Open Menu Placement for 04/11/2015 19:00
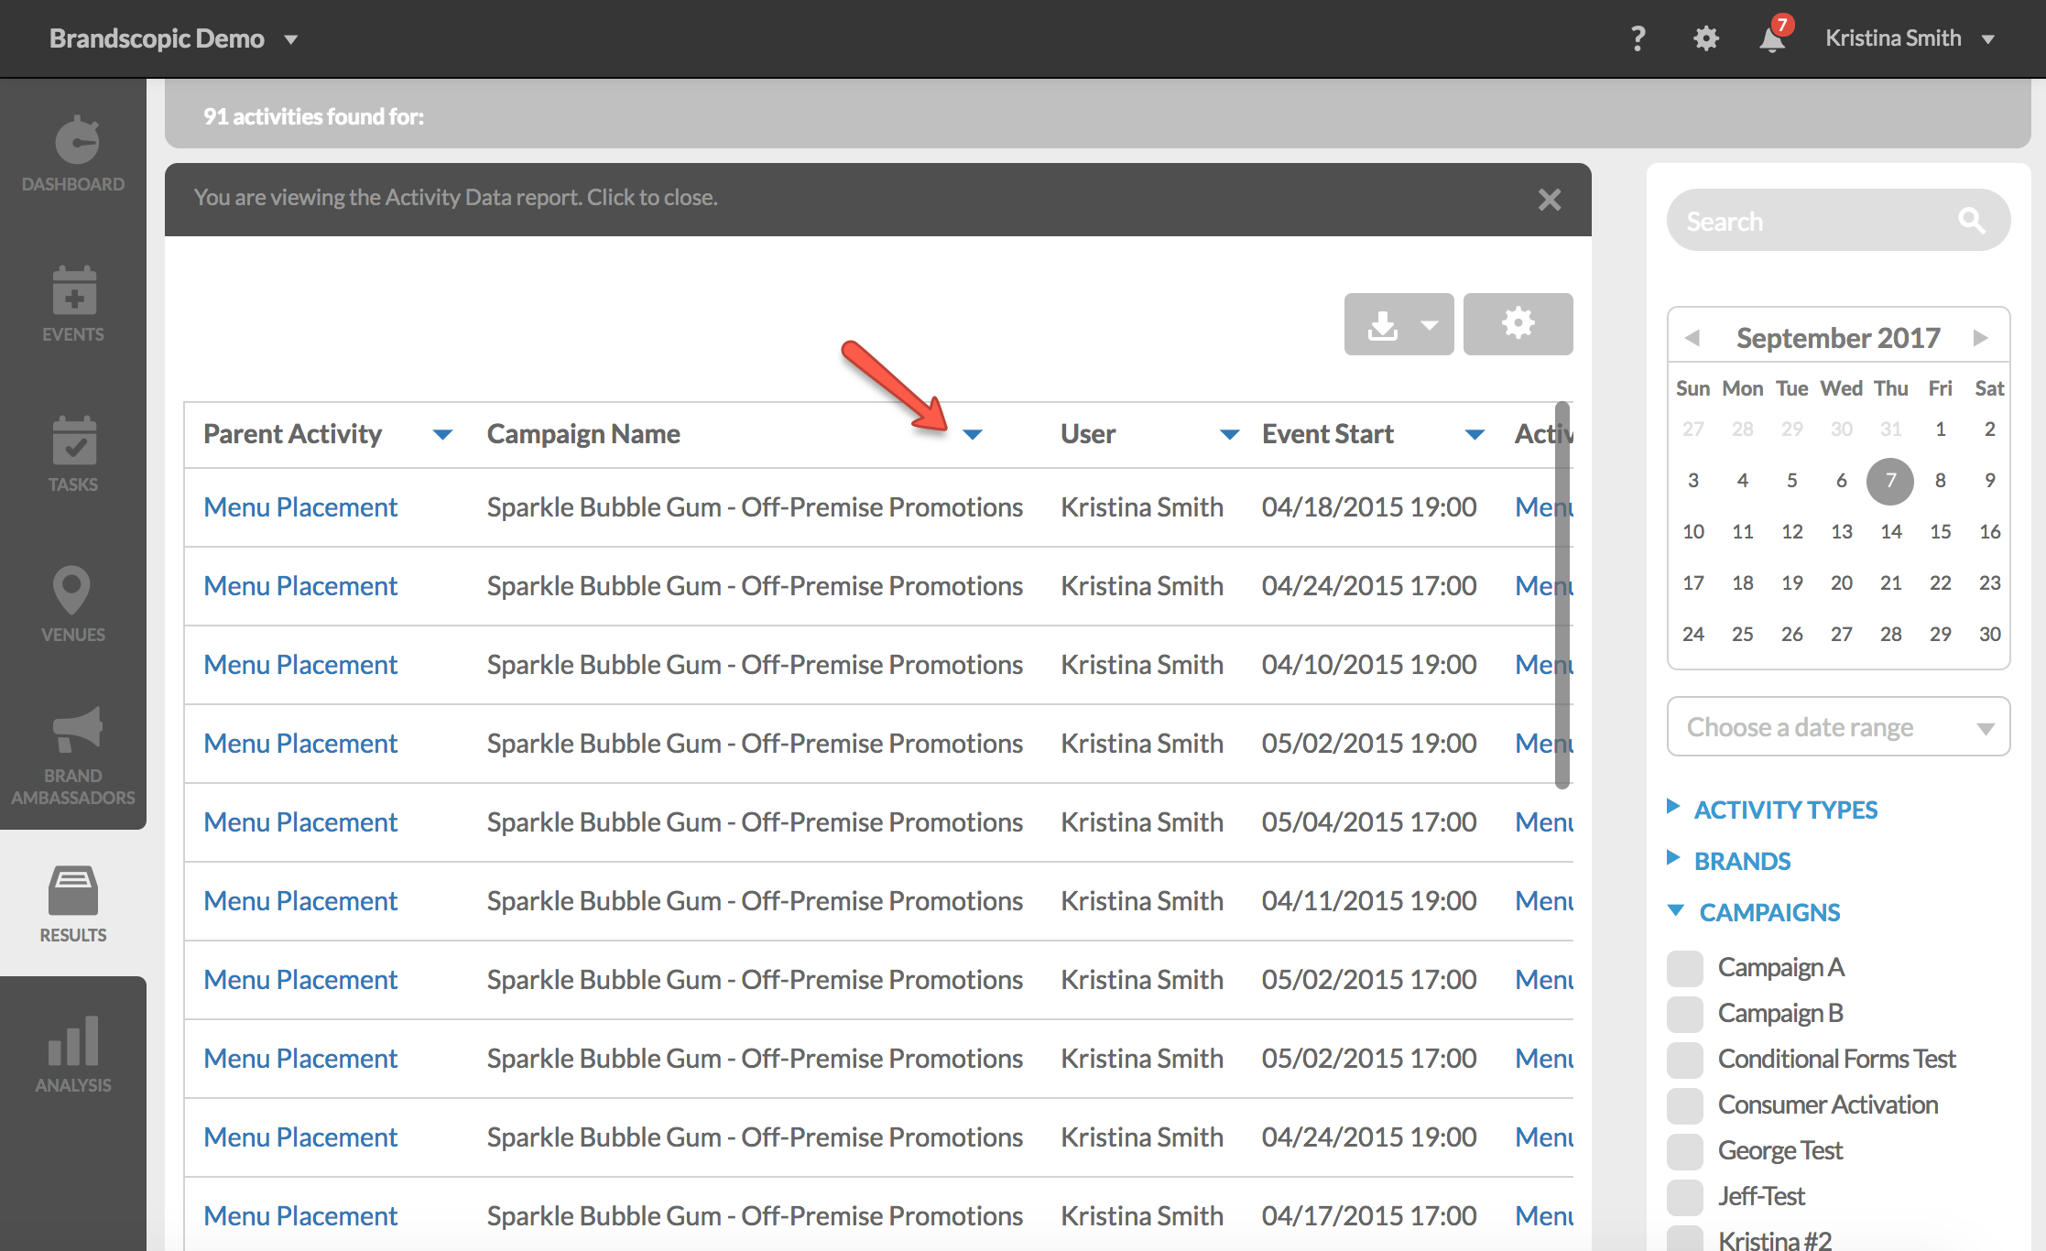This screenshot has width=2046, height=1251. [300, 901]
